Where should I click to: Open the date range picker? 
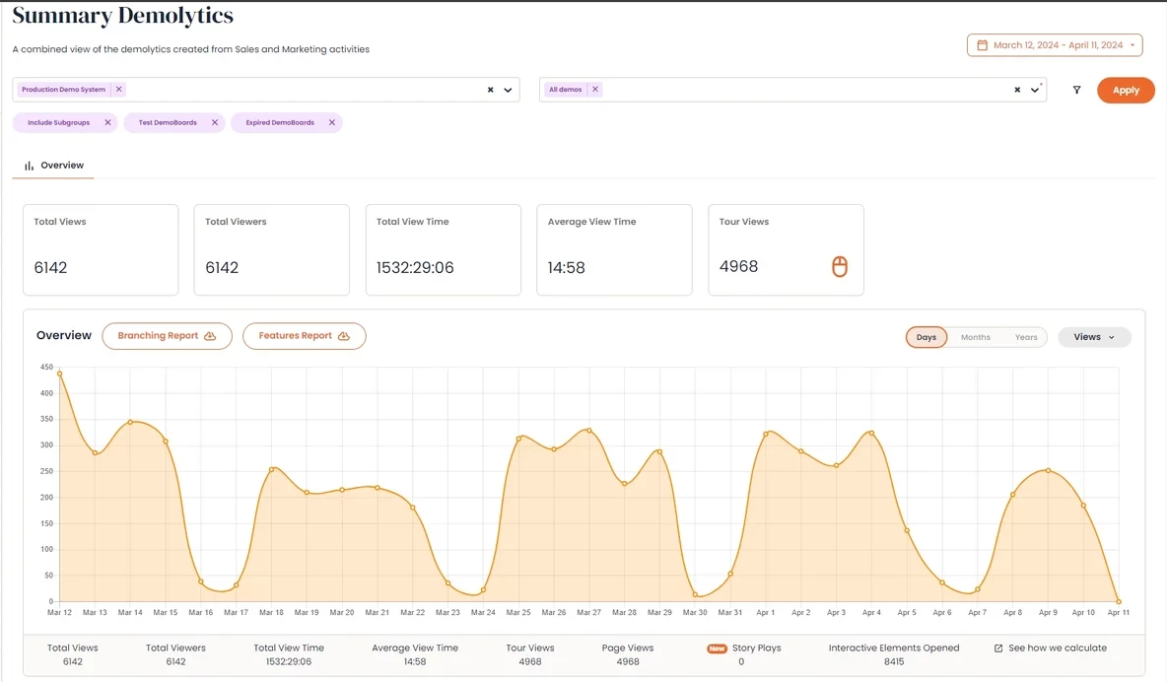[1055, 45]
